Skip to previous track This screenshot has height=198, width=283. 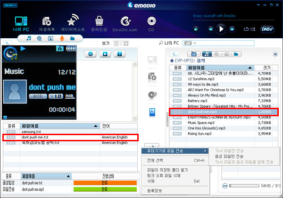pyautogui.click(x=210, y=29)
